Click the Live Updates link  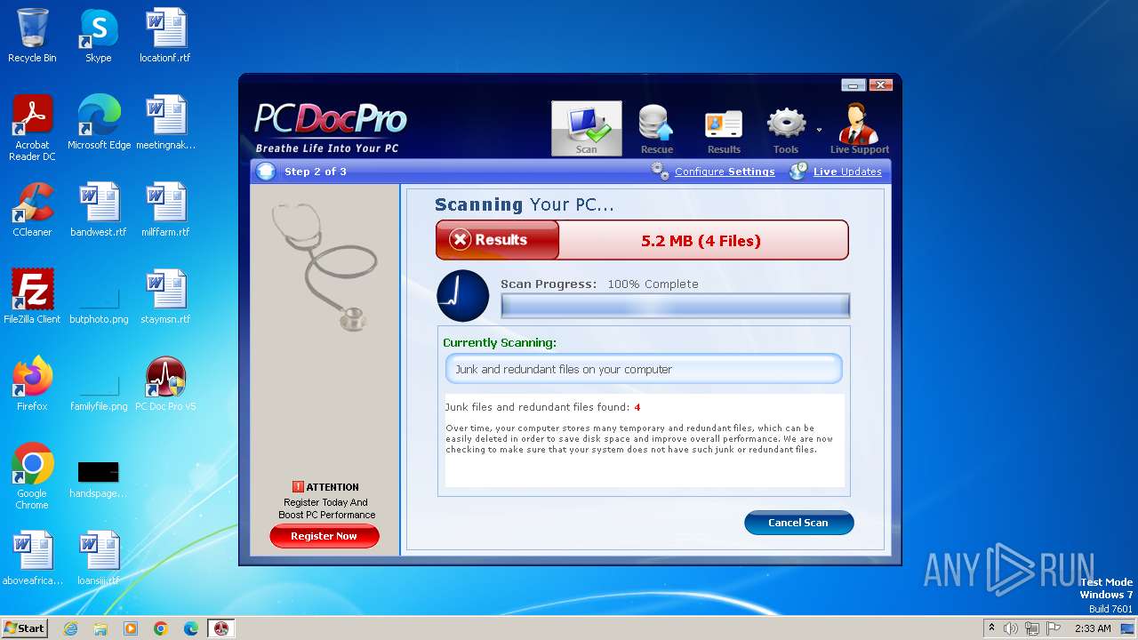[847, 172]
